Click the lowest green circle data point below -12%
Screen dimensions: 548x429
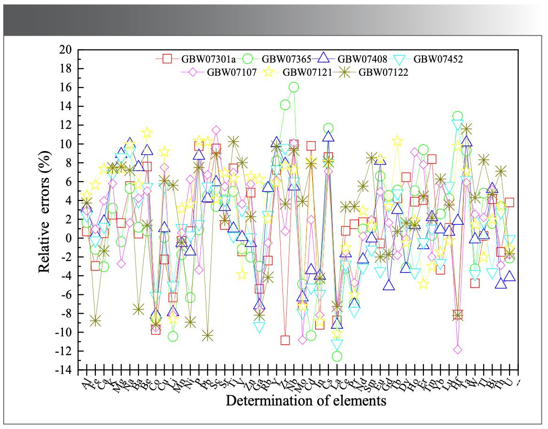(x=337, y=357)
